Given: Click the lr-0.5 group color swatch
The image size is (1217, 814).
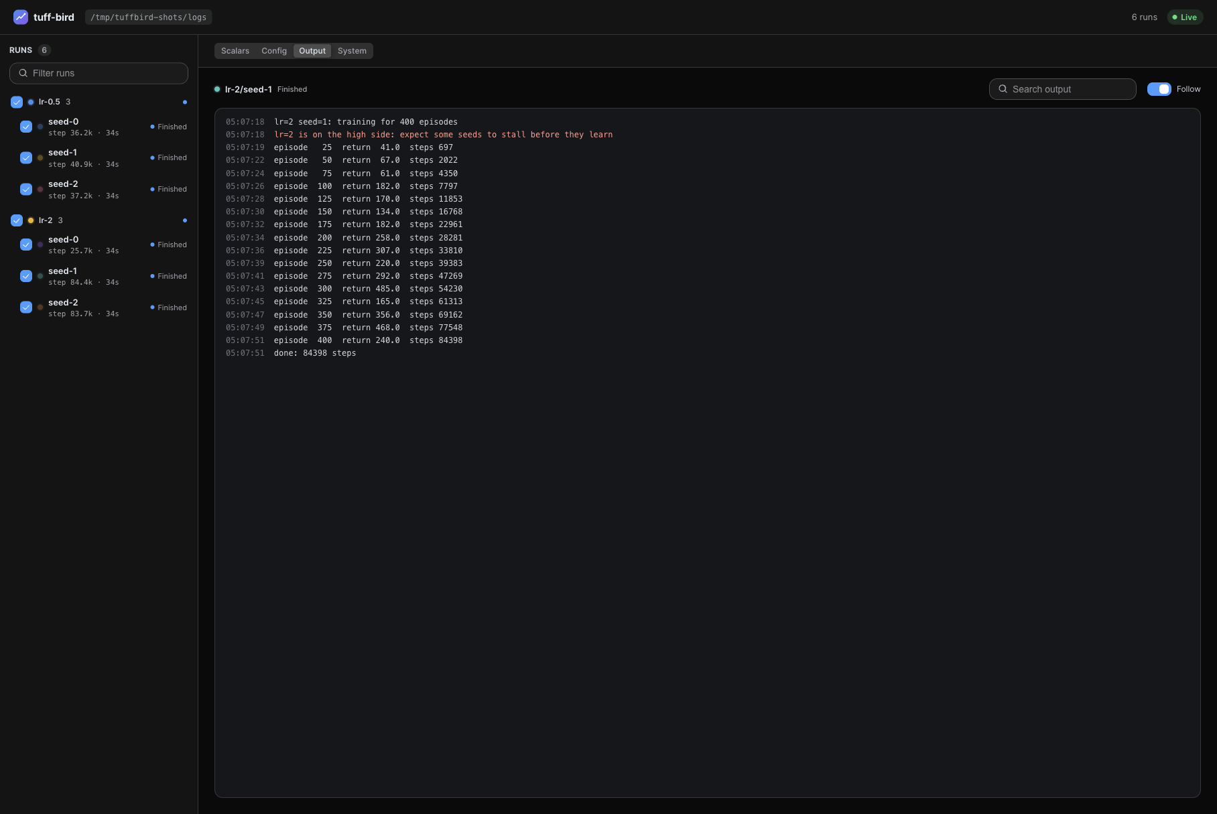Looking at the screenshot, I should (x=31, y=103).
